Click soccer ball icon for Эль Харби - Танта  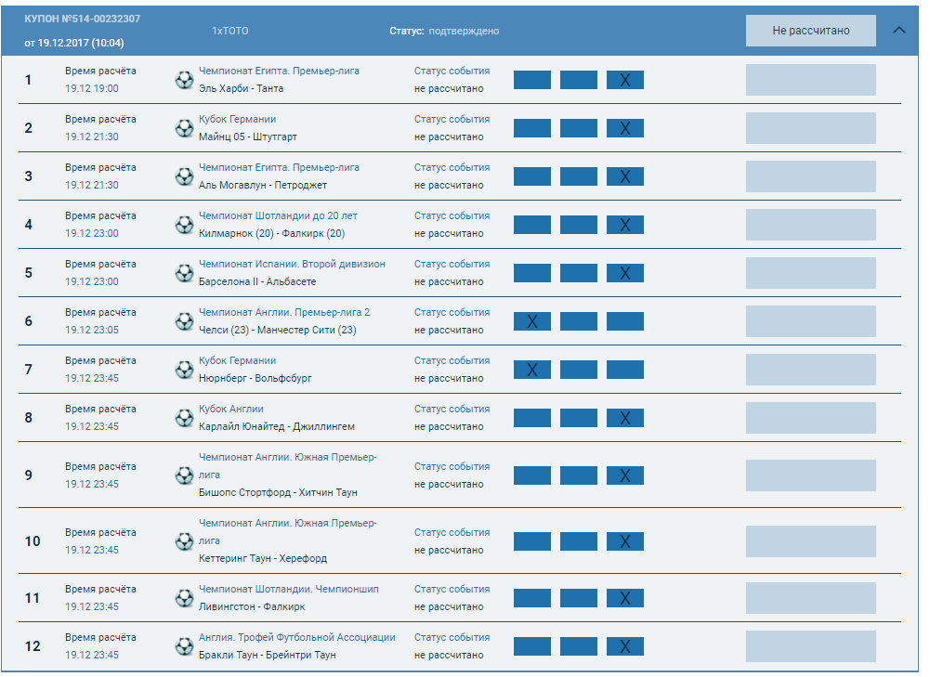184,80
